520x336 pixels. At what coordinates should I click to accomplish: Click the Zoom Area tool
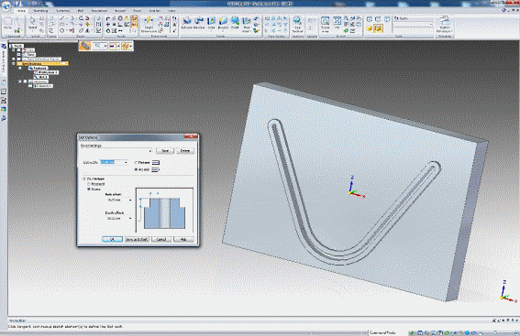[x=326, y=24]
